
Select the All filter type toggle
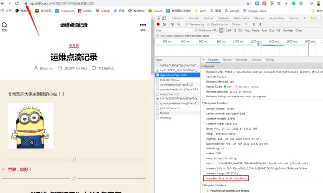click(x=221, y=30)
